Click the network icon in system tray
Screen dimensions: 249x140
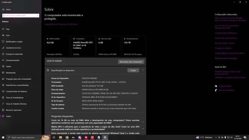[x=228, y=137]
